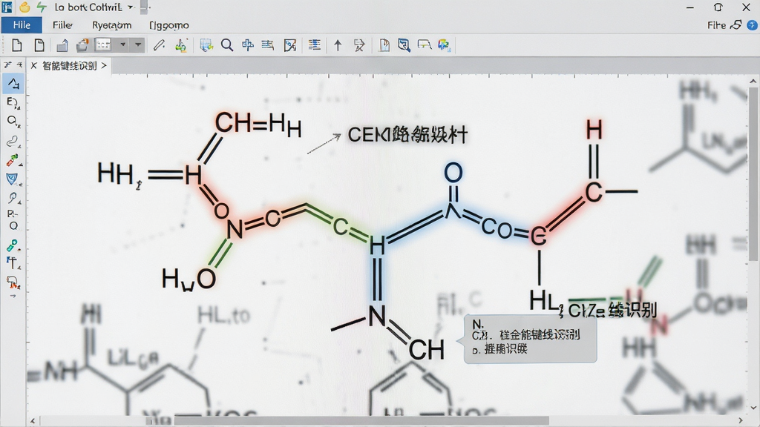Click the vertical scrollbar down arrow
Viewport: 760px width, 427px height.
point(753,408)
